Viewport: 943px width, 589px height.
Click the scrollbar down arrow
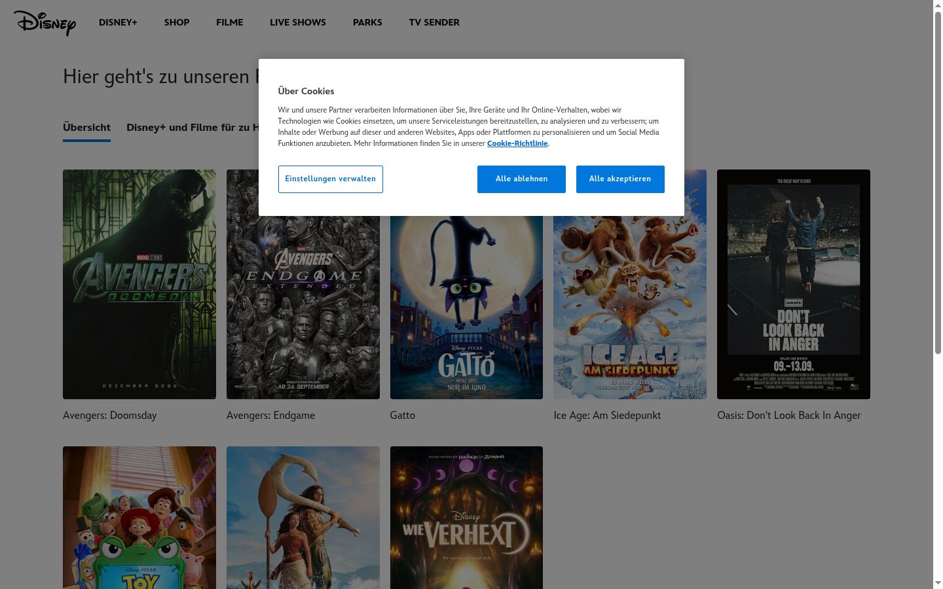click(938, 583)
